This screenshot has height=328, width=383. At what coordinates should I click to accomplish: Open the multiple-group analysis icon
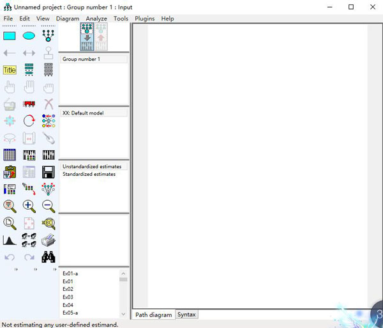coord(29,240)
